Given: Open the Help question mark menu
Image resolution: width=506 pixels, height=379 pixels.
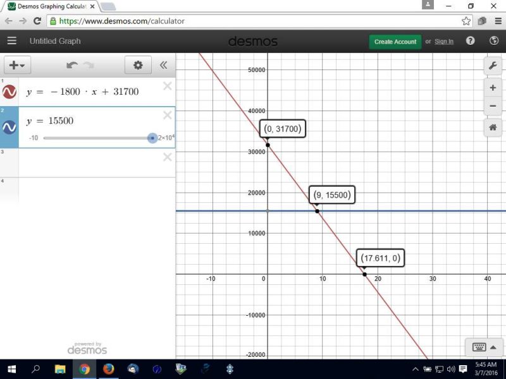Looking at the screenshot, I should coord(471,40).
